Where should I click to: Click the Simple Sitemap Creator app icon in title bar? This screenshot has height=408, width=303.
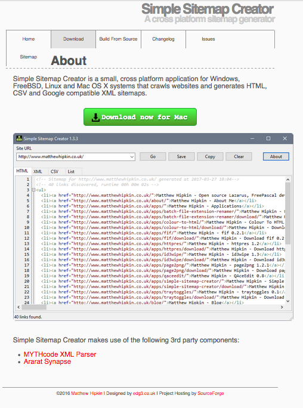coord(19,138)
